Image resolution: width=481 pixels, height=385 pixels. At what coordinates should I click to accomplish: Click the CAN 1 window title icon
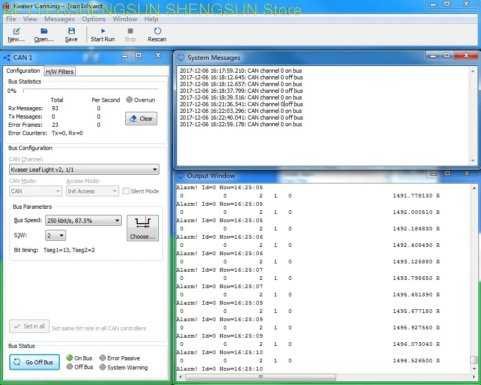[x=7, y=58]
